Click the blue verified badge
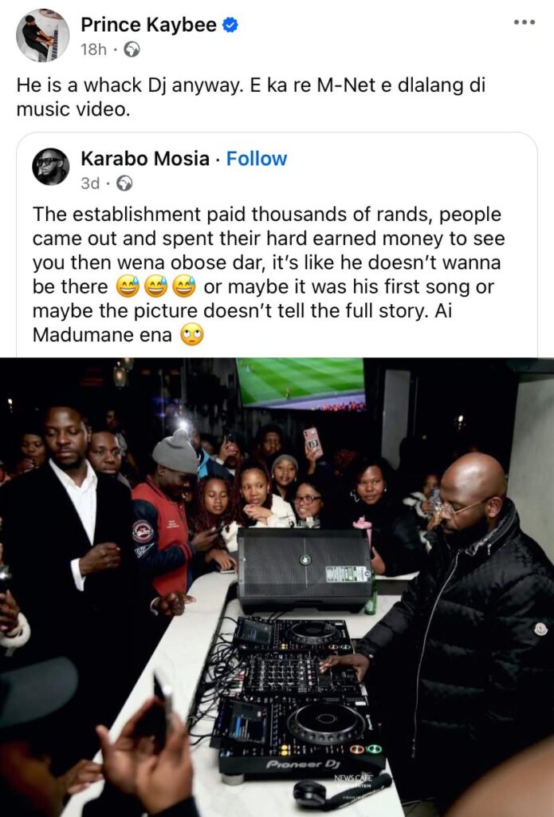 tap(230, 25)
